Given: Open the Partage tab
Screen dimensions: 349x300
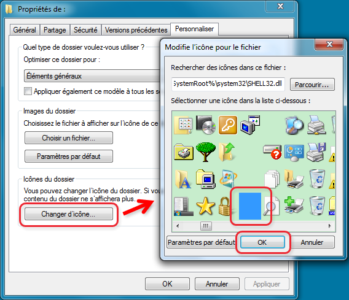Looking at the screenshot, I should (55, 30).
